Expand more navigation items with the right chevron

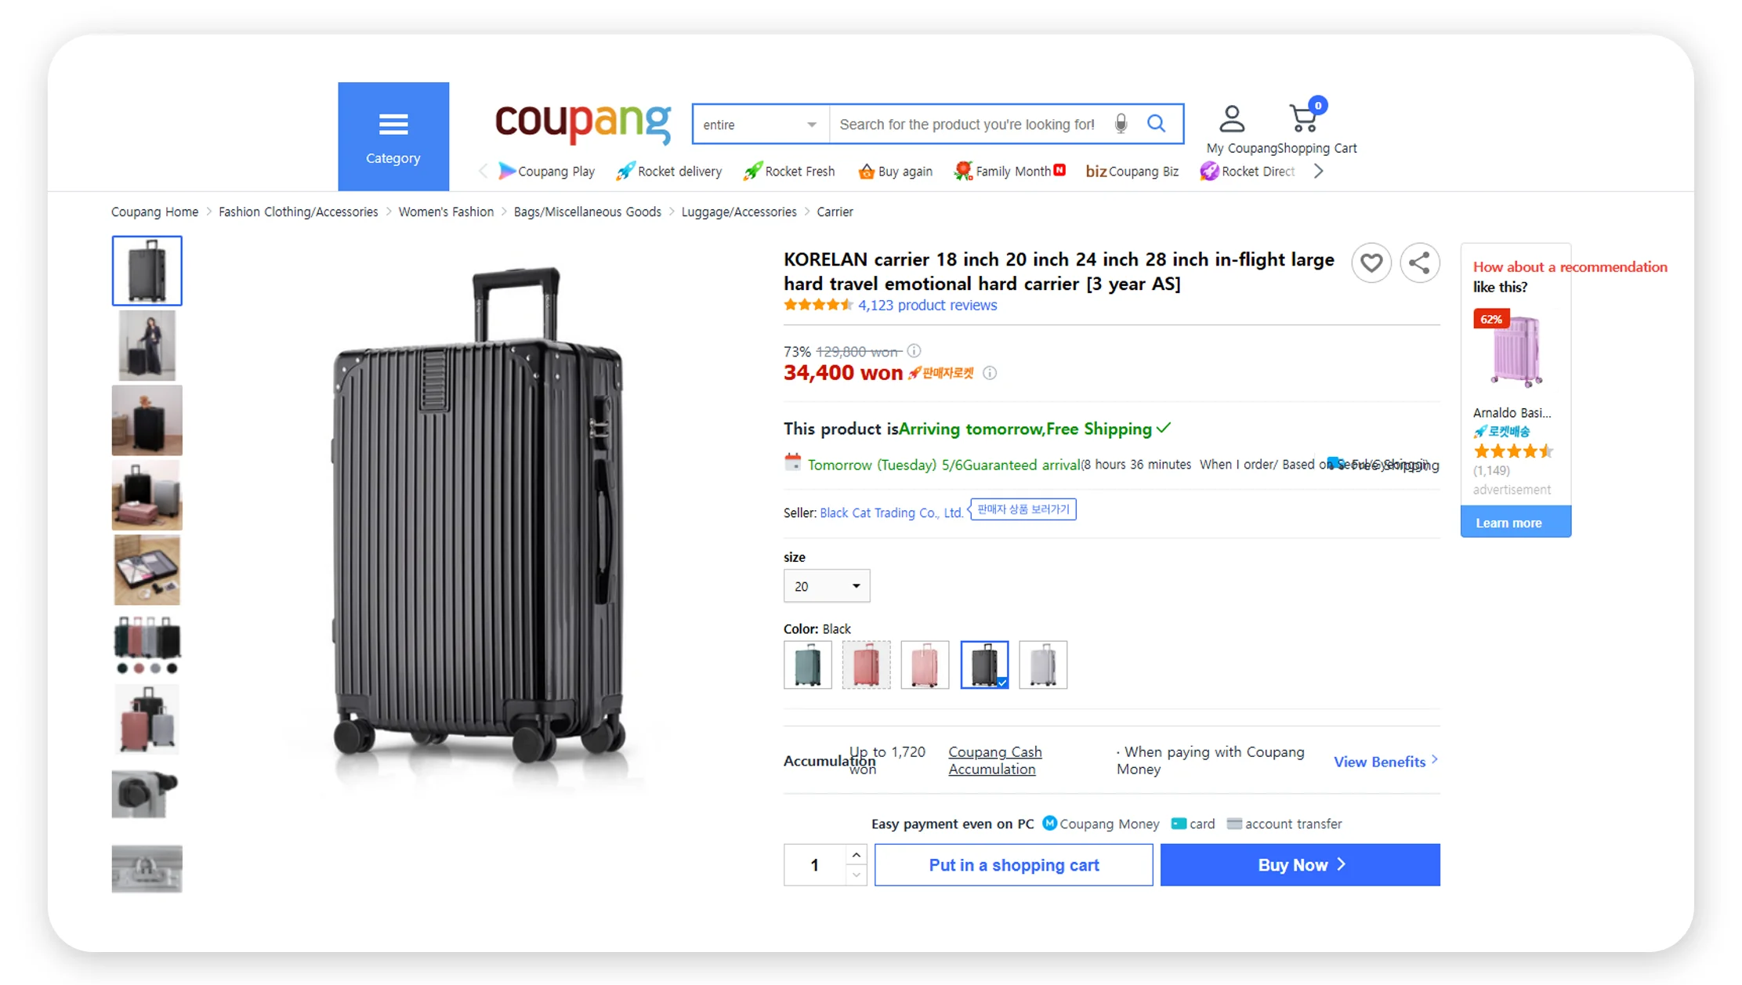1319,171
